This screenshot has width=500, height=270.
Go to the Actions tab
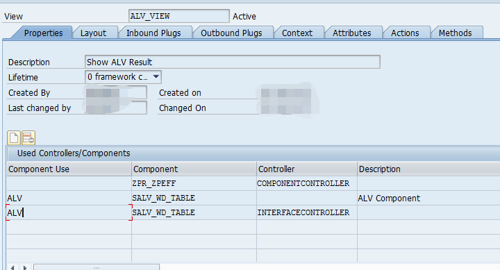click(x=405, y=33)
